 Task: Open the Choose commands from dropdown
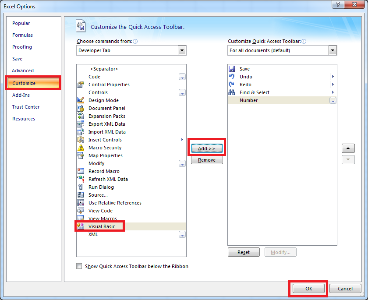(182, 50)
